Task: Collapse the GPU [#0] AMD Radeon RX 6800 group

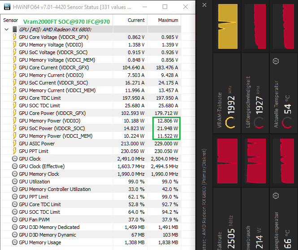Action: [6, 30]
